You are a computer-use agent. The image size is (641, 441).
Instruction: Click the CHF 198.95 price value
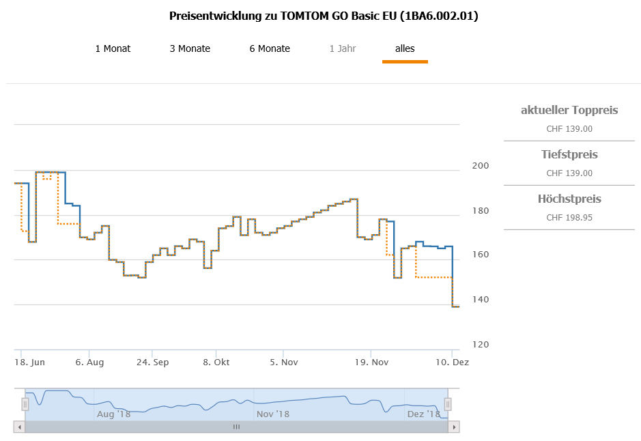point(569,218)
